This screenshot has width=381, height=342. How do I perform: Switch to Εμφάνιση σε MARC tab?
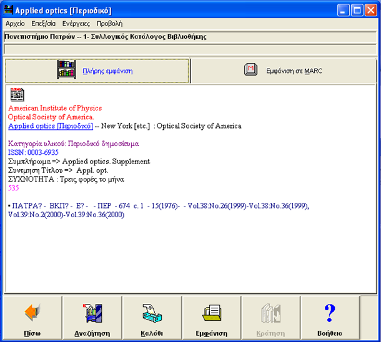[x=284, y=71]
